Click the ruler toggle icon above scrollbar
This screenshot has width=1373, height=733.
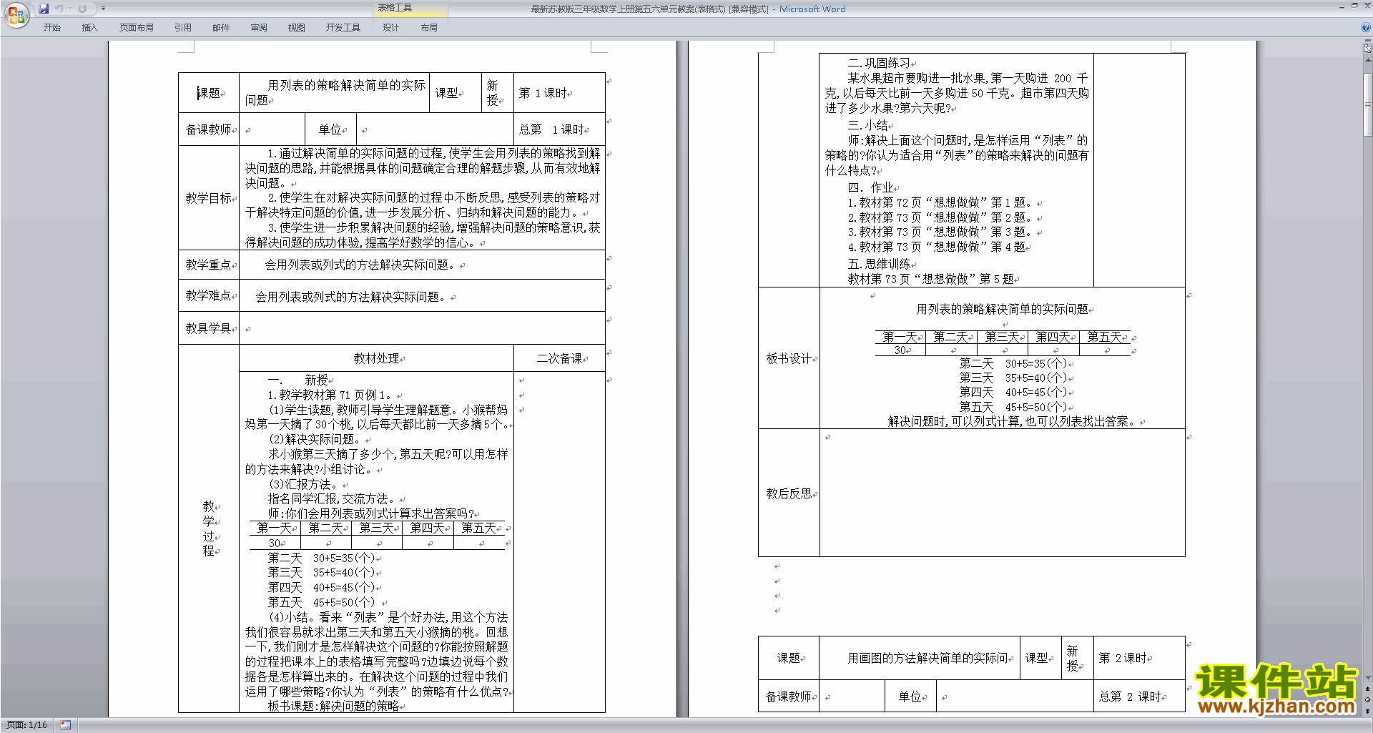(x=1367, y=48)
